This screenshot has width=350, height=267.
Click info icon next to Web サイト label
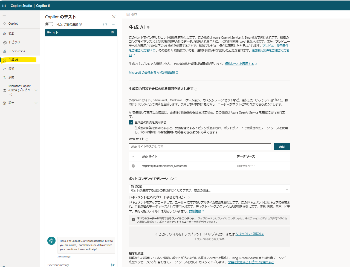(x=147, y=139)
